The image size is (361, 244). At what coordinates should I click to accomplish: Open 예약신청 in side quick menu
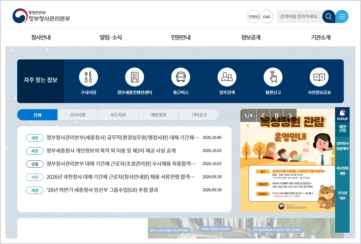pyautogui.click(x=342, y=129)
